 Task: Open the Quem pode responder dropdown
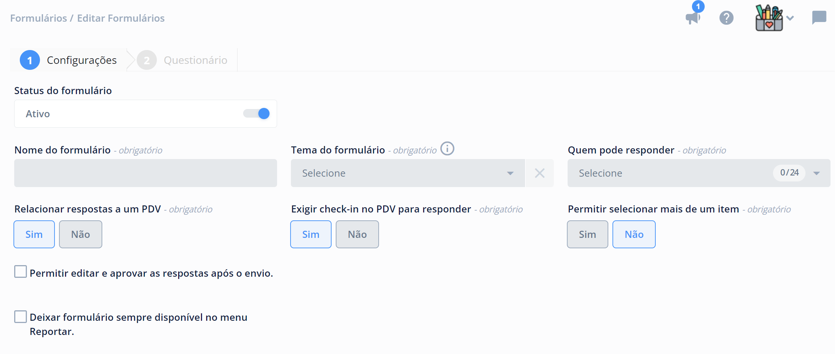(x=699, y=173)
